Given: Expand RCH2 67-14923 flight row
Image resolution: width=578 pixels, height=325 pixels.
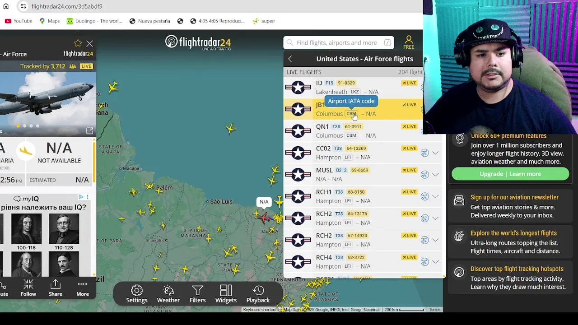Looking at the screenshot, I should pos(435,240).
